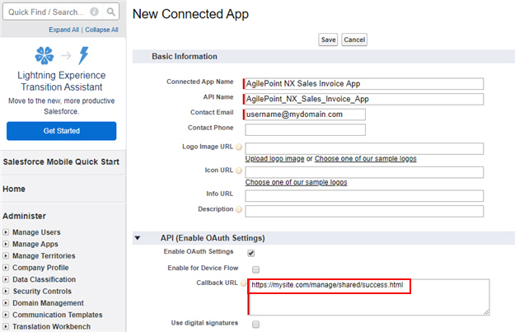Check Use digital signatures box
This screenshot has height=332, width=515.
click(255, 325)
